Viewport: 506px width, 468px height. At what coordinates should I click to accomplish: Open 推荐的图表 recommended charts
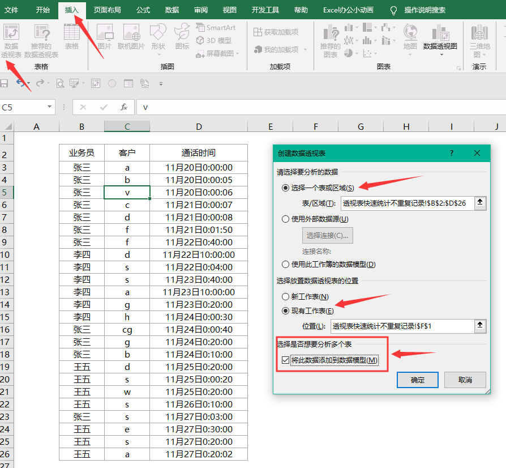click(x=331, y=41)
